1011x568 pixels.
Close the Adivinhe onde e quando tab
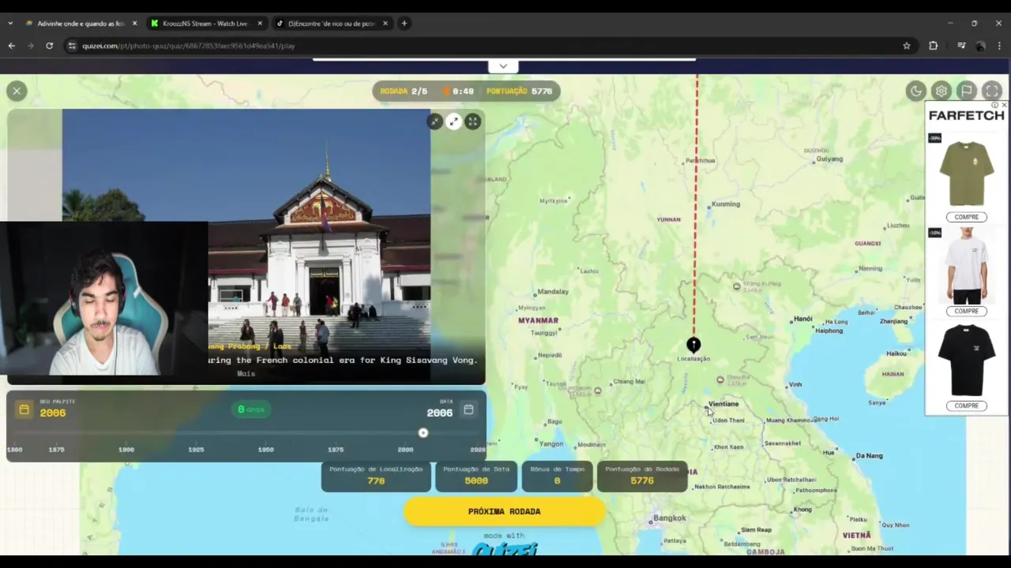[x=134, y=24]
